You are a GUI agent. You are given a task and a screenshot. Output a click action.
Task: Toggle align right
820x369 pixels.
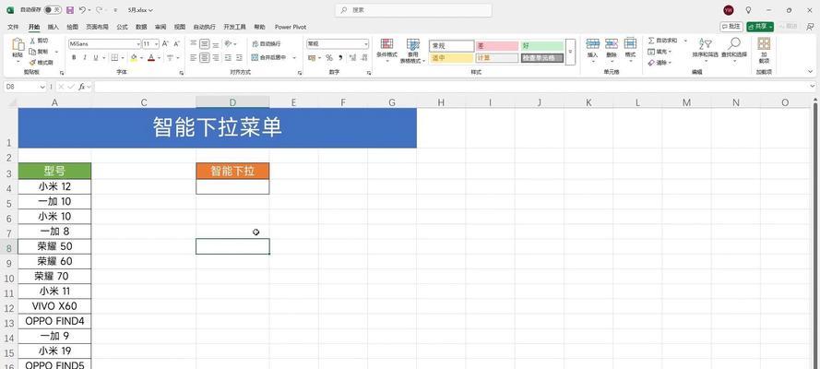(216, 57)
